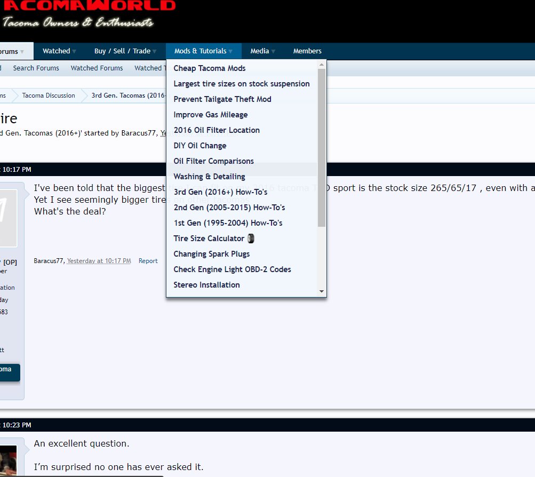Select Cheap Tacoma Mods menu entry

(210, 68)
